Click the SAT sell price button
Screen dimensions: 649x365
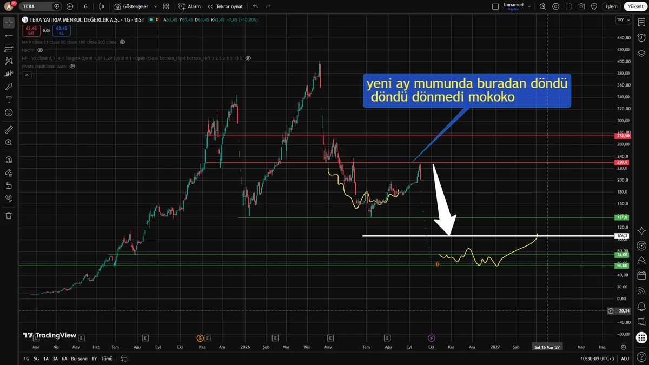click(31, 30)
